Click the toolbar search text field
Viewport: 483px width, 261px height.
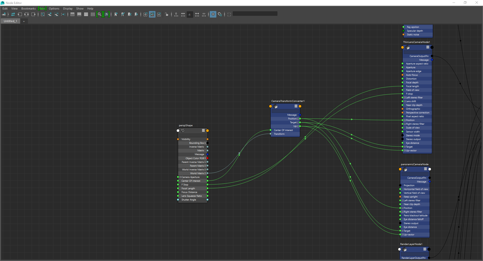255,14
